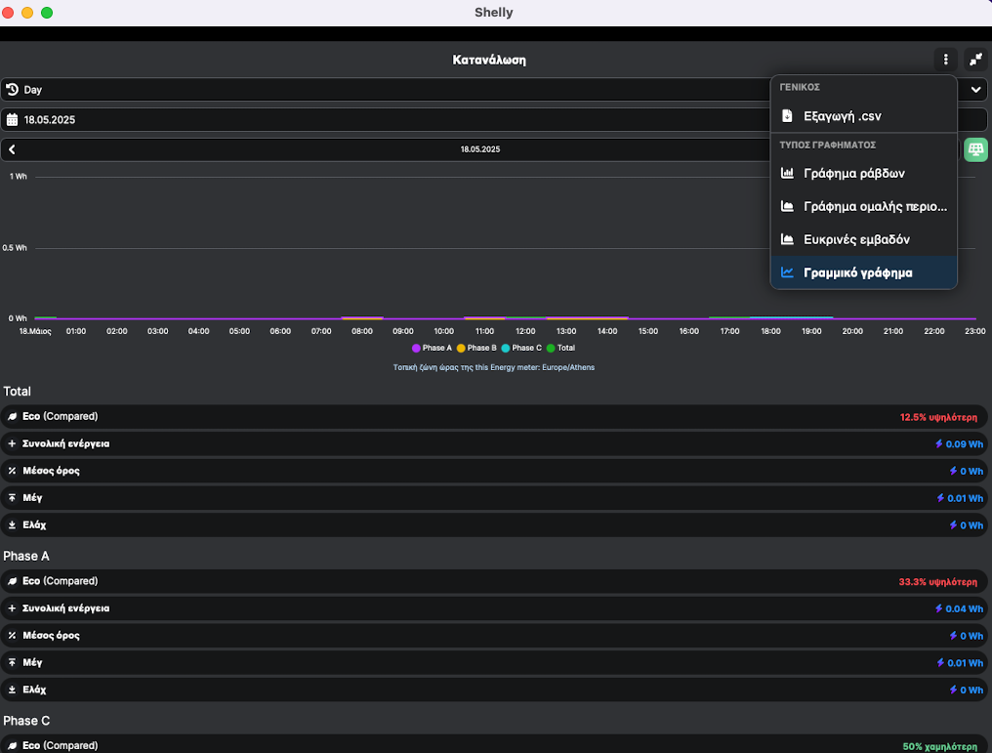This screenshot has height=753, width=992.
Task: Click the purple Phase A legend dot
Action: coord(416,348)
